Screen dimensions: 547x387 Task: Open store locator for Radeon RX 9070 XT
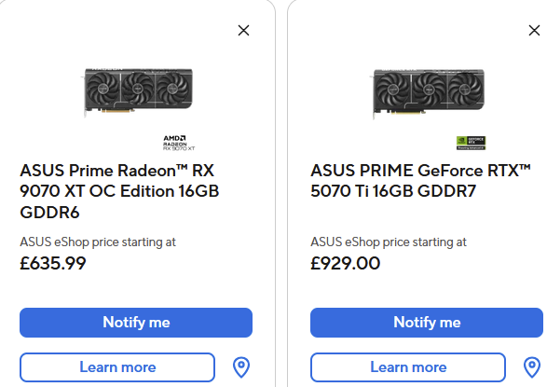[241, 367]
